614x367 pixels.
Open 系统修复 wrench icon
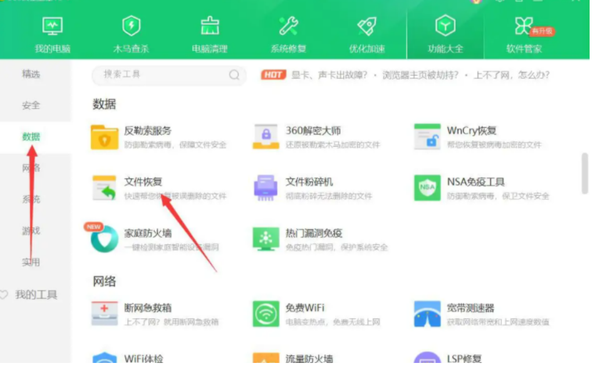point(288,26)
